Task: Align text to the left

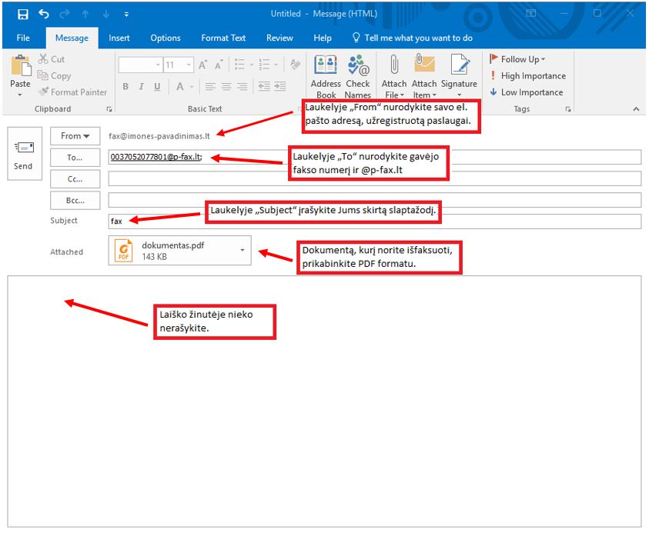Action: pos(210,86)
